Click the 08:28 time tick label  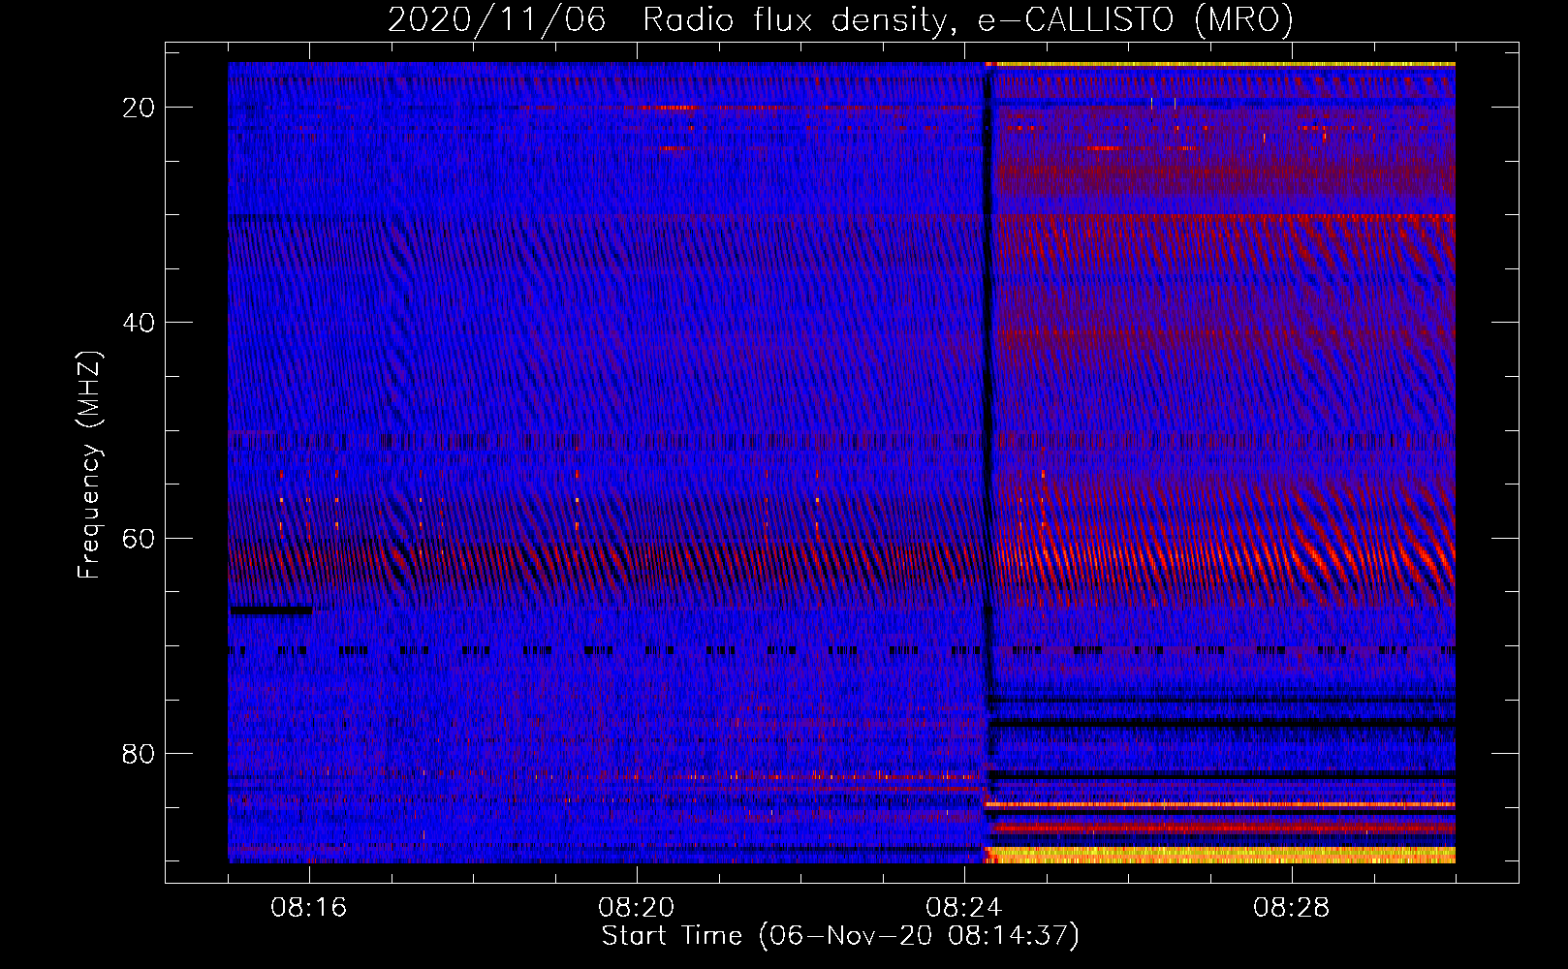1292,907
